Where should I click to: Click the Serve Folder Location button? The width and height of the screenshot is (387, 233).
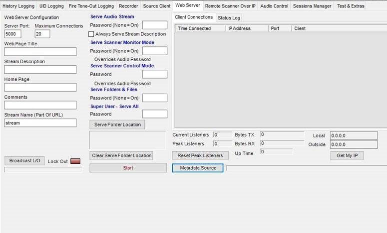[x=117, y=124]
